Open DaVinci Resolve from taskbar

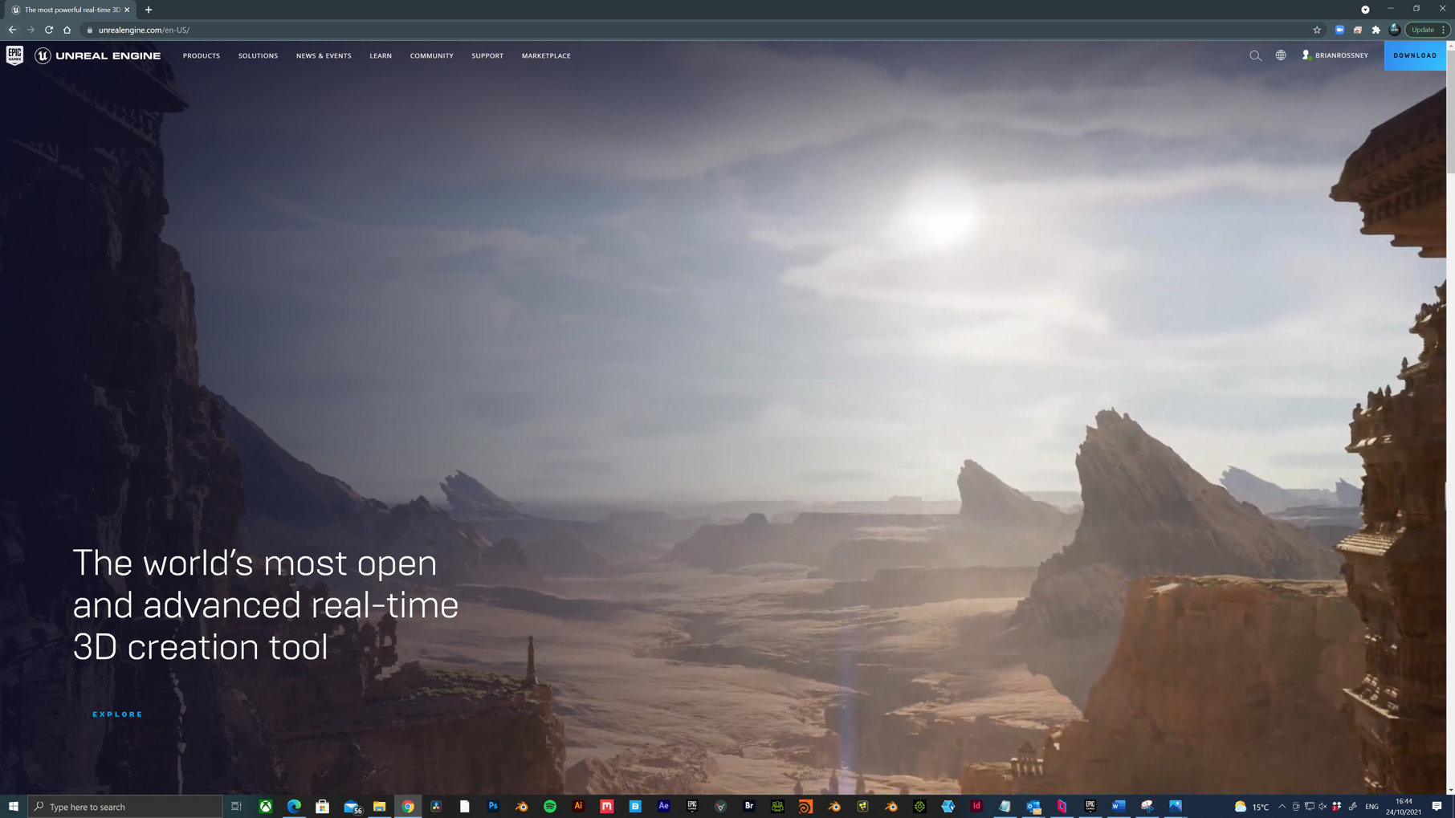[x=436, y=806]
